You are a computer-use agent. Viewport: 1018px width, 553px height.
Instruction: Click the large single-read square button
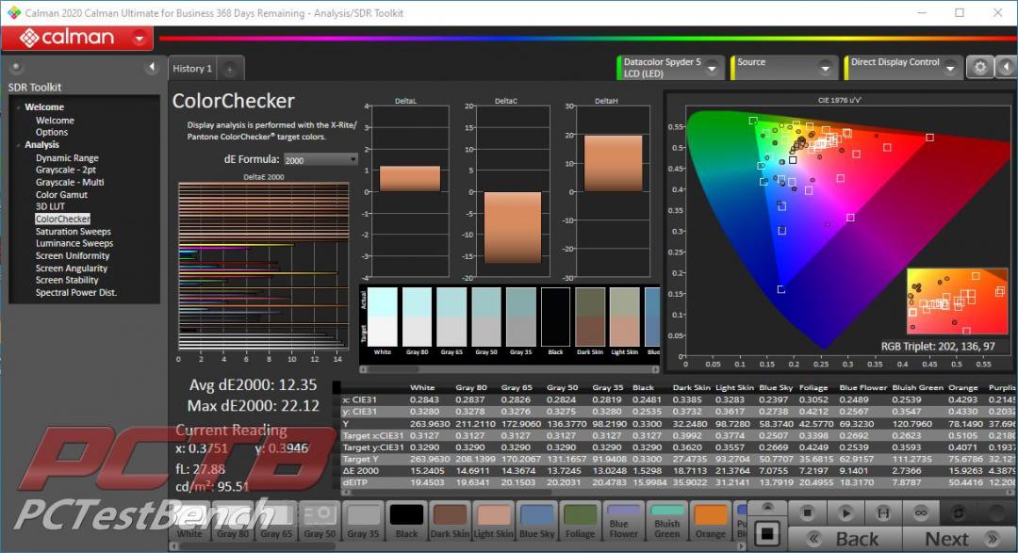click(x=767, y=533)
